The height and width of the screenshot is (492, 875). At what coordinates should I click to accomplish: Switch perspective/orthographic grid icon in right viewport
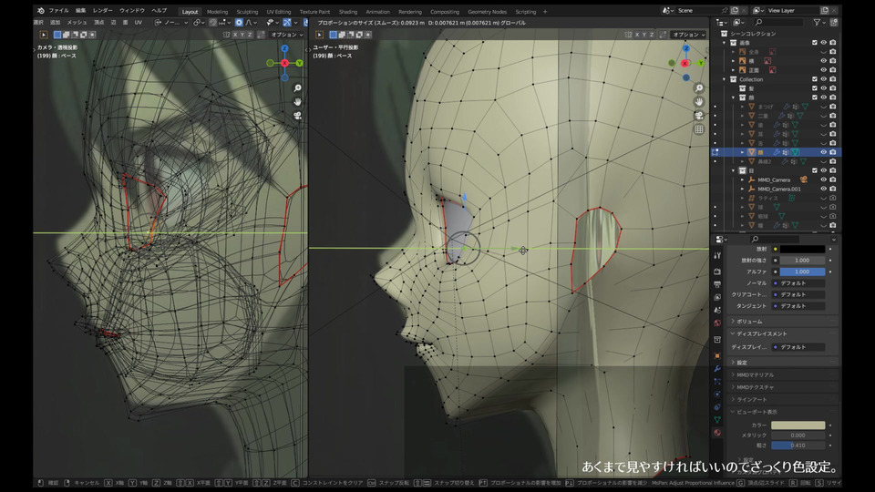(x=699, y=129)
